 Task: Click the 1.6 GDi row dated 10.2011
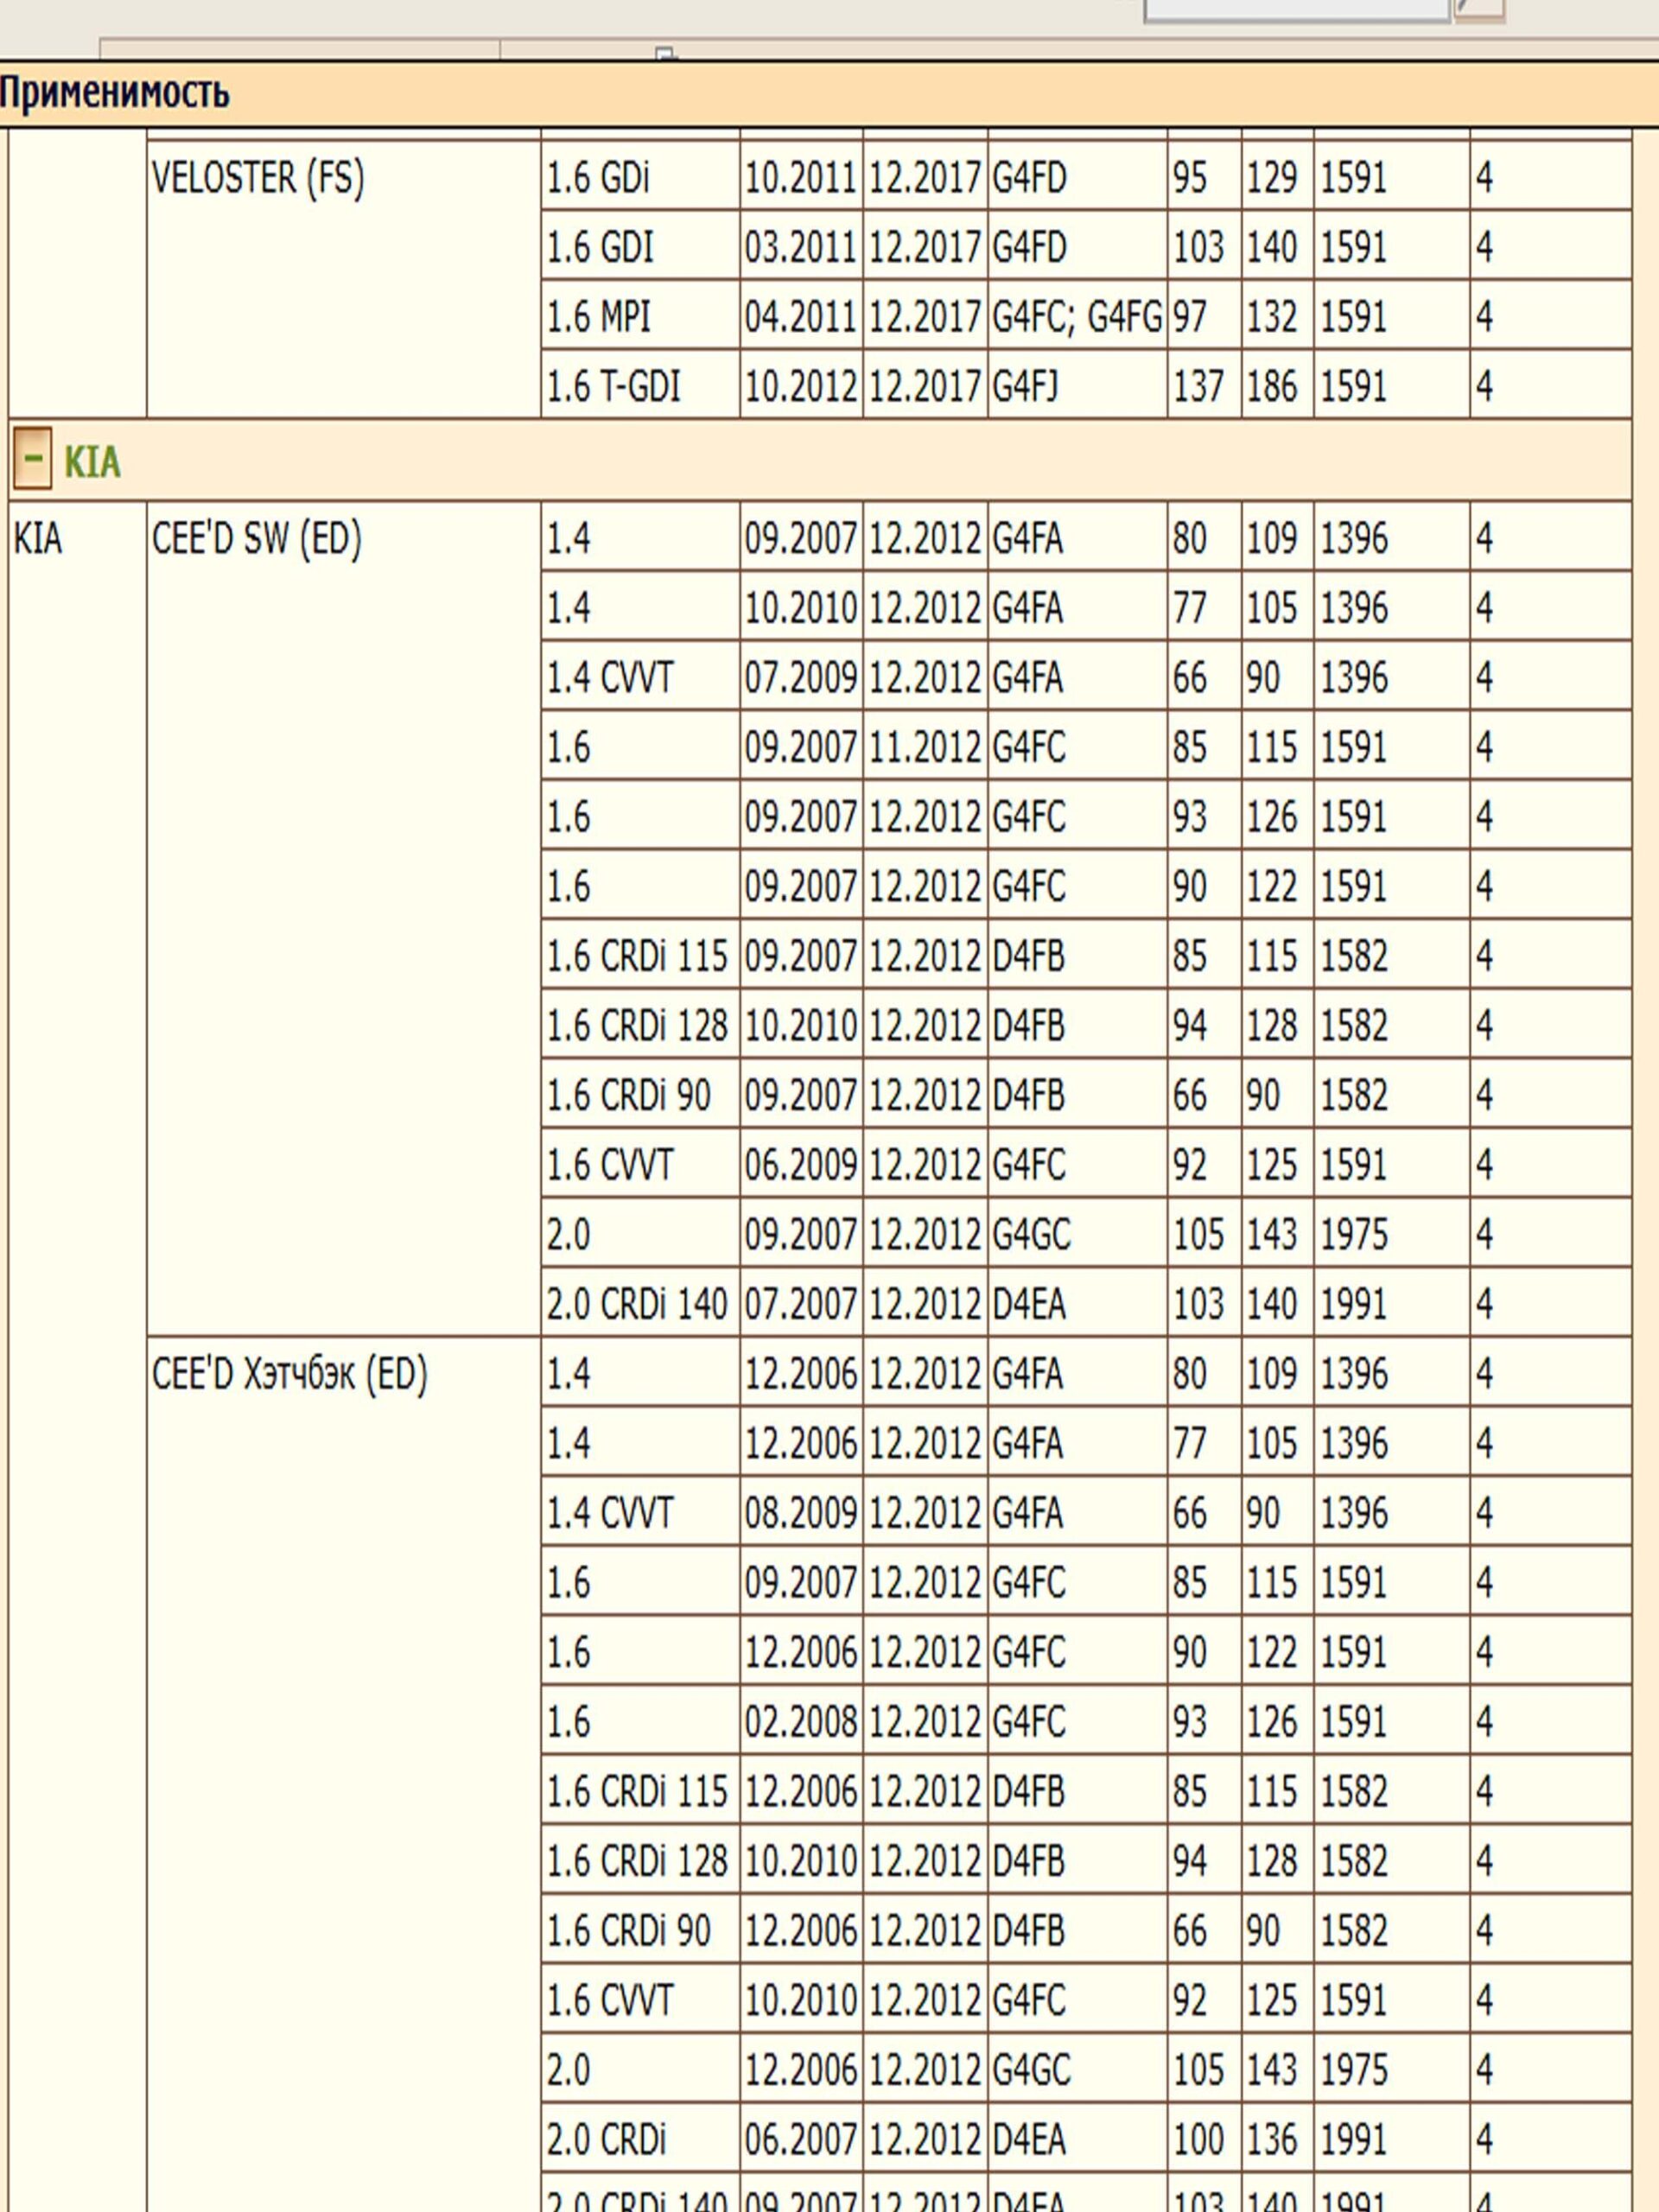coord(598,178)
